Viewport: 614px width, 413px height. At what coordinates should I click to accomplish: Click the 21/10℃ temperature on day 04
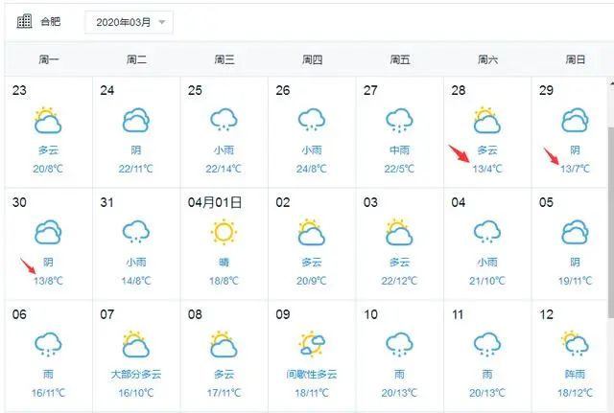(x=487, y=281)
